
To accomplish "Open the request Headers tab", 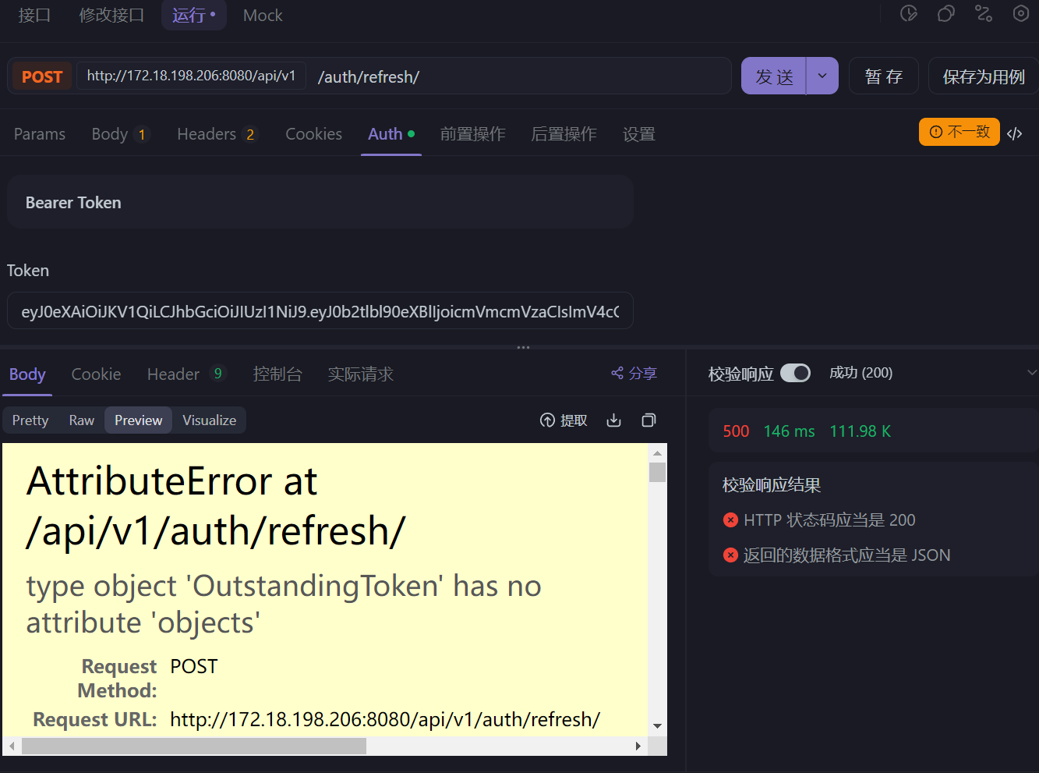I will (x=217, y=134).
